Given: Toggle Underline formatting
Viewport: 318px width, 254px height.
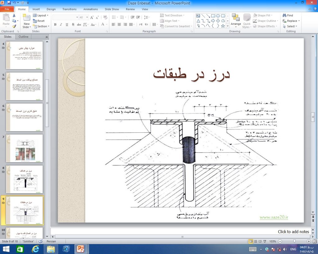Looking at the screenshot, I should pyautogui.click(x=67, y=25).
